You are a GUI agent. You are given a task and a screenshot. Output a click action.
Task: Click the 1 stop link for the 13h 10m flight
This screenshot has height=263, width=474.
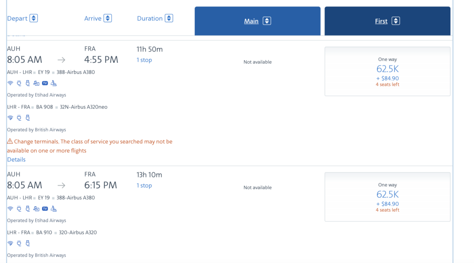(x=144, y=185)
